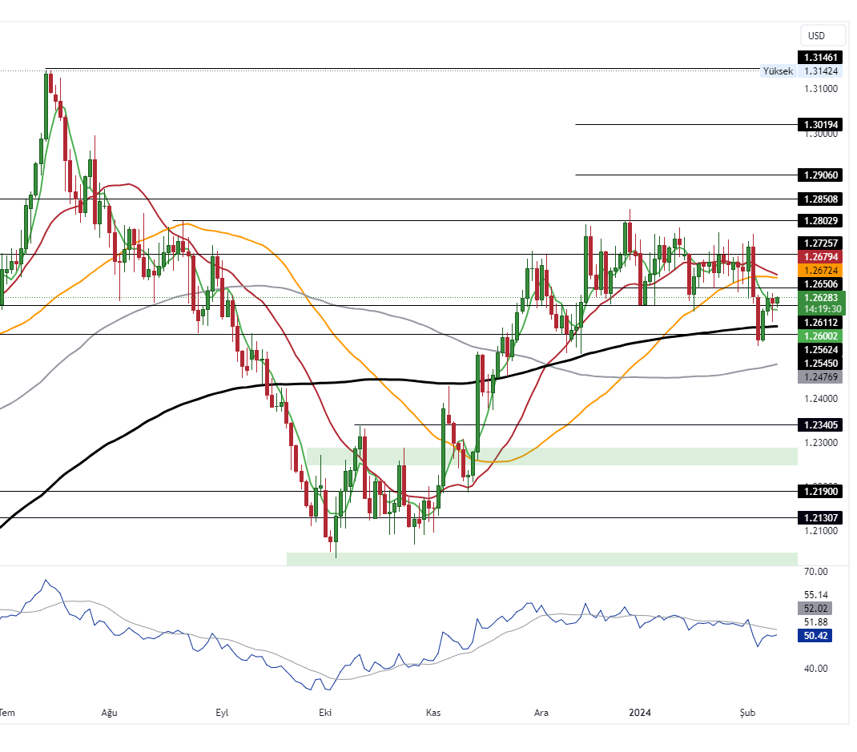
Task: Click the gray RSI average 52.02 label
Action: (x=815, y=609)
